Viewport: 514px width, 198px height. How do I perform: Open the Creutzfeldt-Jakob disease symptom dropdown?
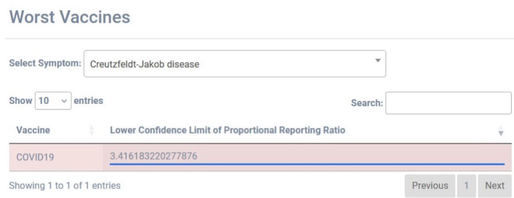click(x=234, y=64)
